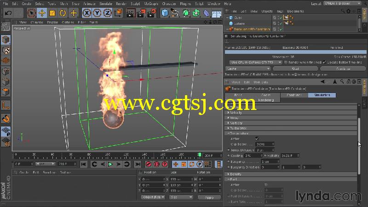Play the animation forward

110,164
